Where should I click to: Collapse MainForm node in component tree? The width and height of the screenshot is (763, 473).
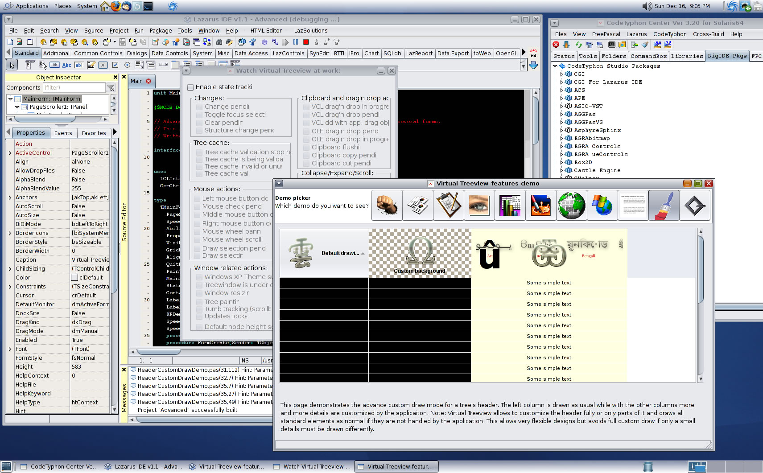point(10,99)
